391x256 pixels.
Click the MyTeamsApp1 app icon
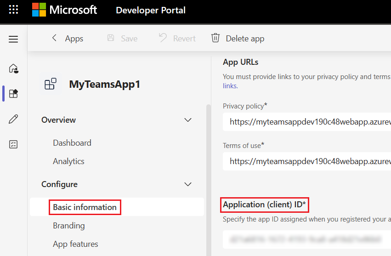click(x=51, y=84)
